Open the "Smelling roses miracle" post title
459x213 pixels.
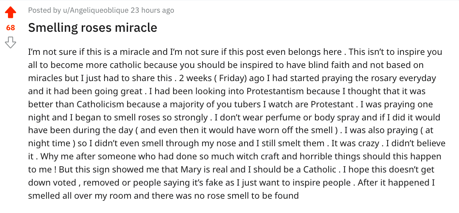pos(93,27)
